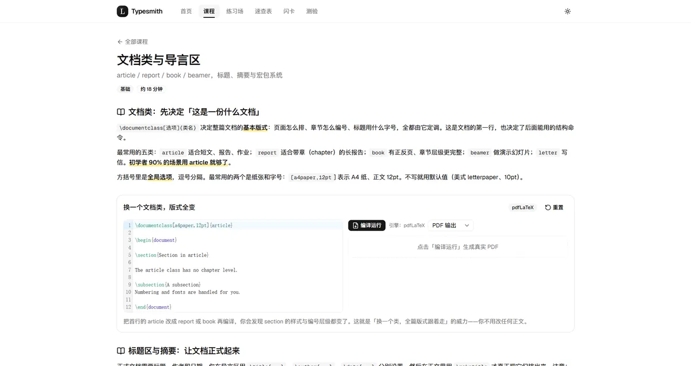The image size is (691, 366).
Task: Click the reset icon next to 重置
Action: pyautogui.click(x=548, y=207)
